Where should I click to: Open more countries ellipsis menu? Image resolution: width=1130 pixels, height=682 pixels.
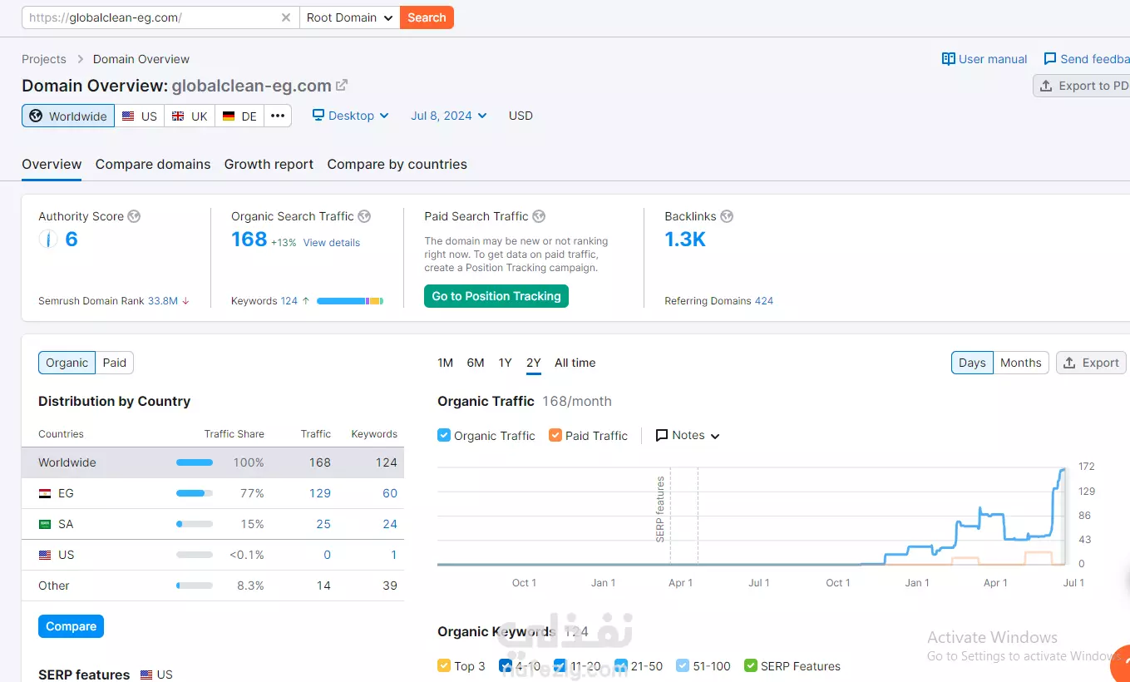[278, 116]
